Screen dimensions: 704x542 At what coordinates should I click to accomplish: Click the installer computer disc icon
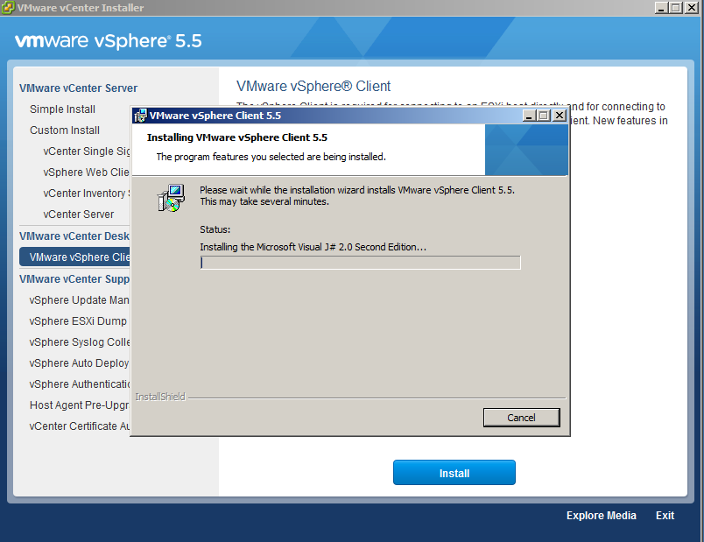172,199
